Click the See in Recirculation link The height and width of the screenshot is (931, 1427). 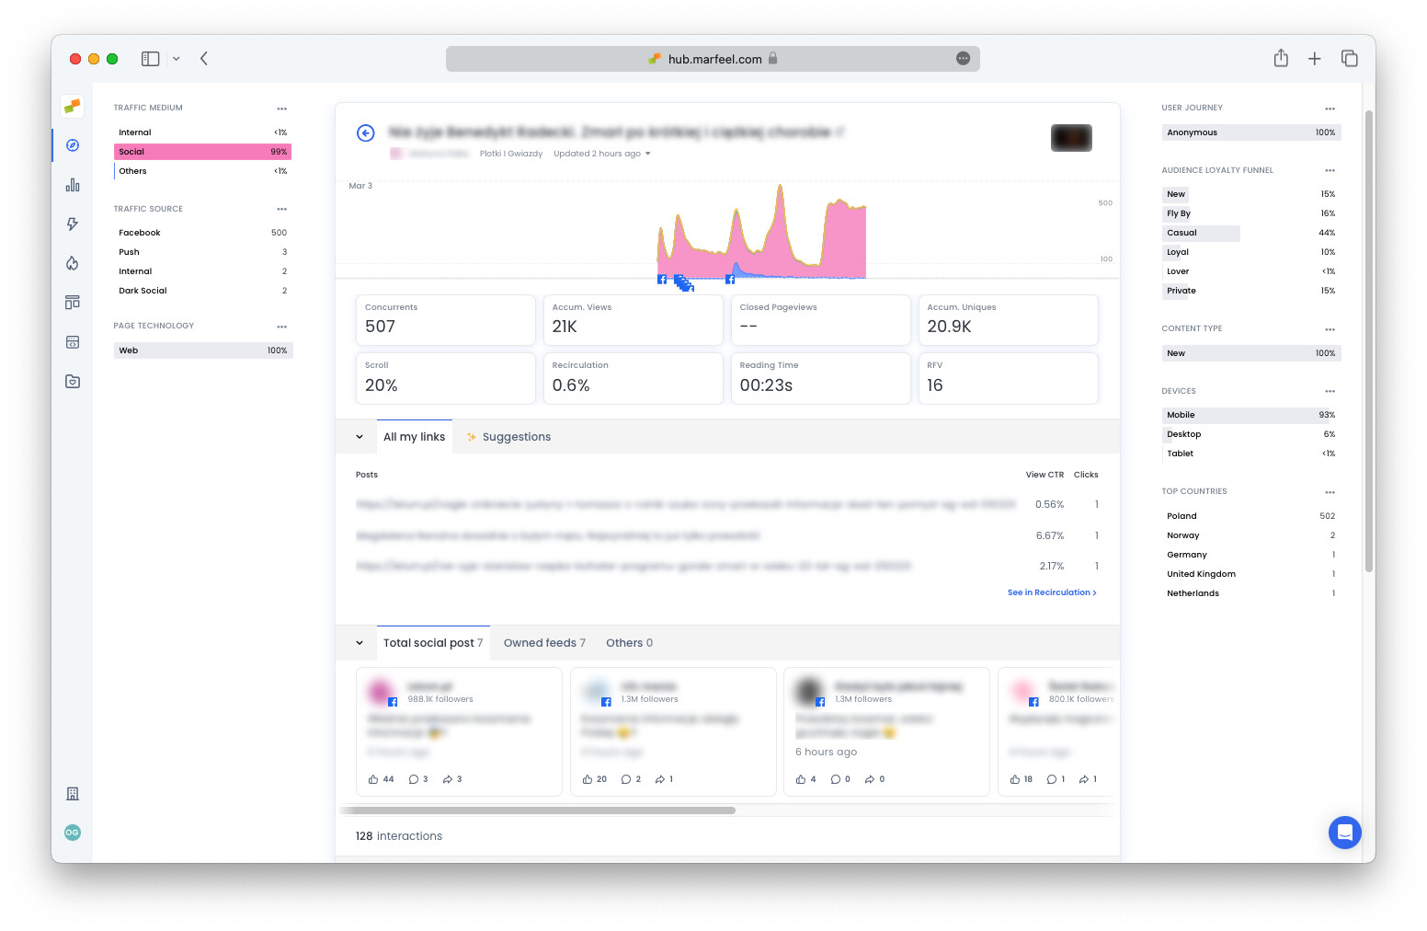coord(1051,592)
